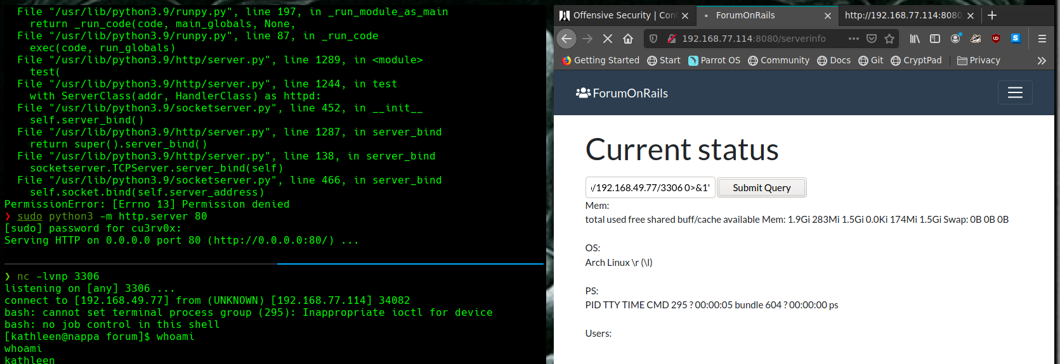Expand the ForumOnRails navbar toggler menu
This screenshot has height=364, width=1060.
(1015, 92)
